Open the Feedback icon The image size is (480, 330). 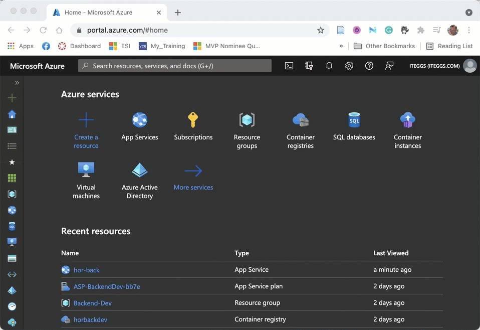pyautogui.click(x=389, y=66)
